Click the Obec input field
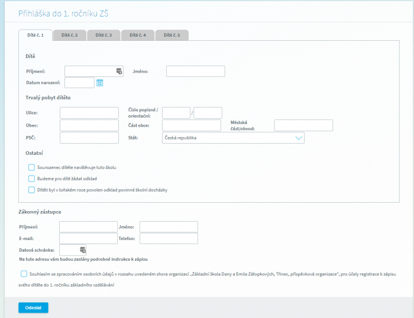 pyautogui.click(x=89, y=125)
